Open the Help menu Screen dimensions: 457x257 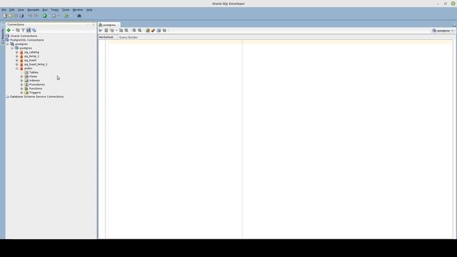[x=89, y=9]
